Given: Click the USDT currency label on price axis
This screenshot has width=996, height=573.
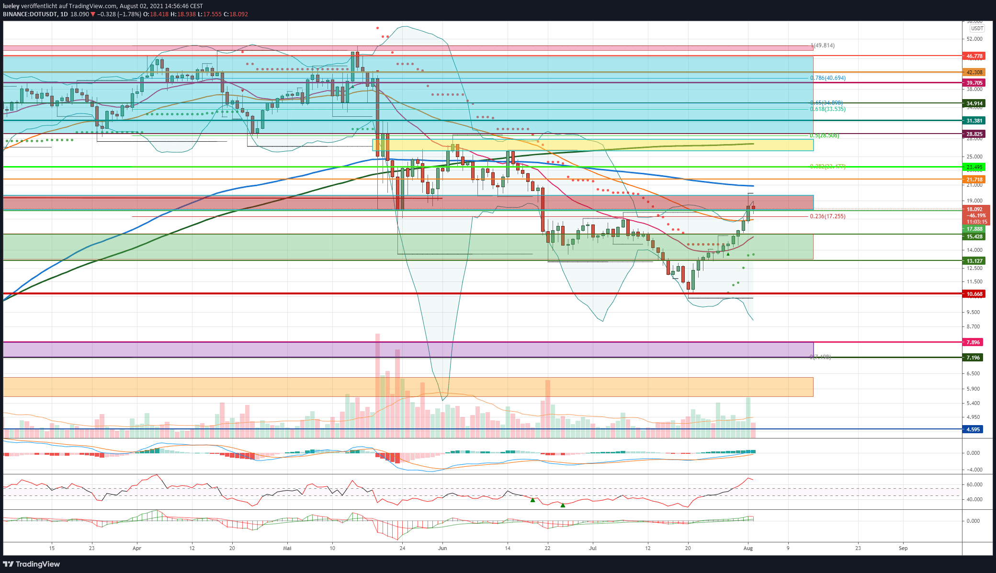Looking at the screenshot, I should (x=977, y=28).
